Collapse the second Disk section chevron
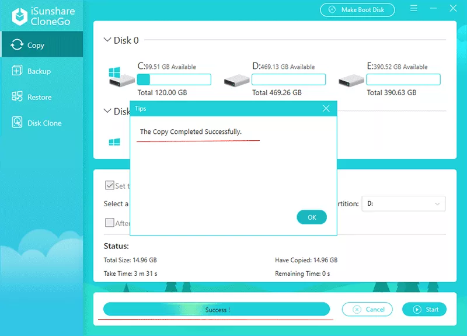 click(107, 111)
